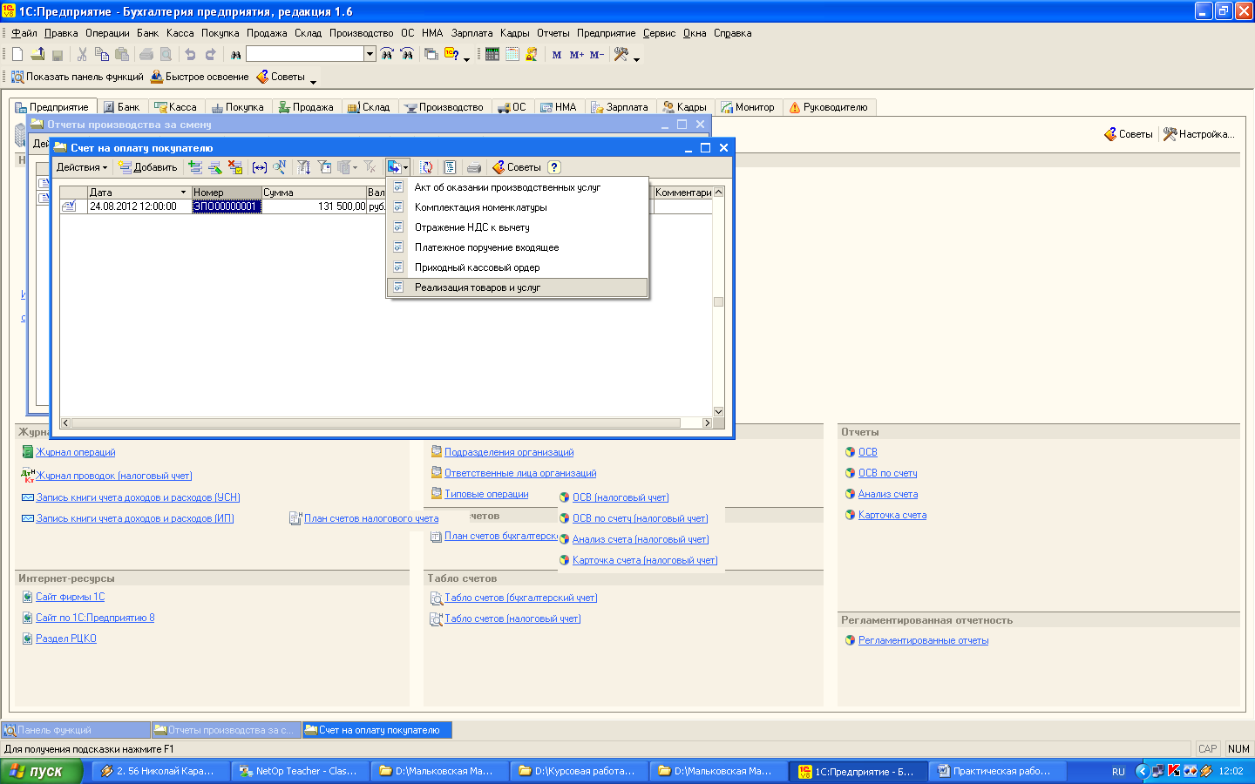Select Комплектация номенклатуры entry

[x=518, y=207]
